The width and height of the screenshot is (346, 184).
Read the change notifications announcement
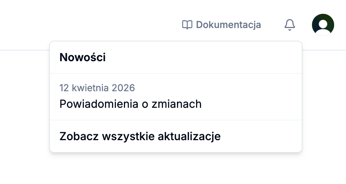[x=130, y=104]
